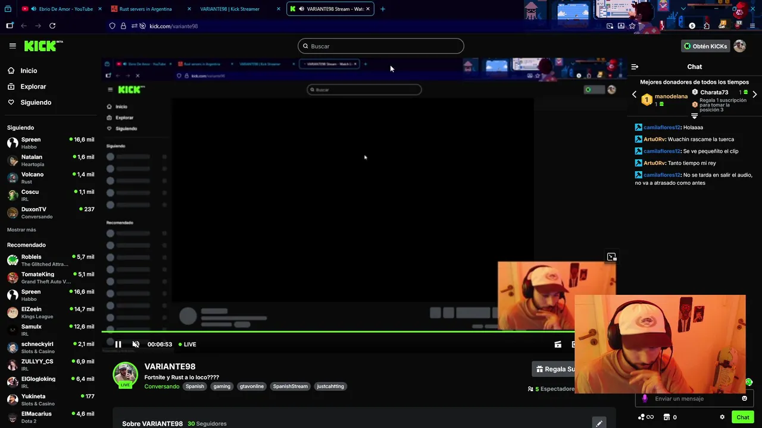Image resolution: width=762 pixels, height=428 pixels.
Task: Pause the live stream video
Action: (x=118, y=344)
